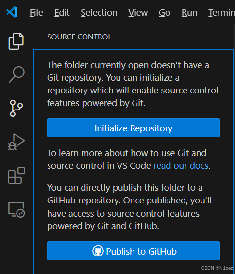235x274 pixels.
Task: Open the Selection menu
Action: [x=99, y=13]
